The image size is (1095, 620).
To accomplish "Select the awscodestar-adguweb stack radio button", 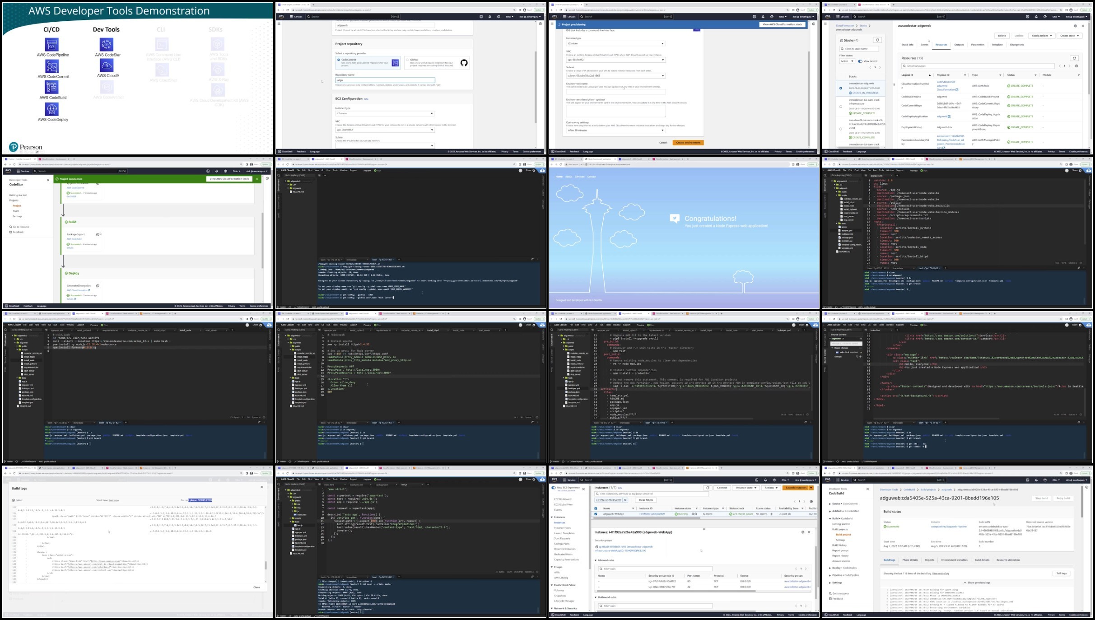I will (x=841, y=89).
